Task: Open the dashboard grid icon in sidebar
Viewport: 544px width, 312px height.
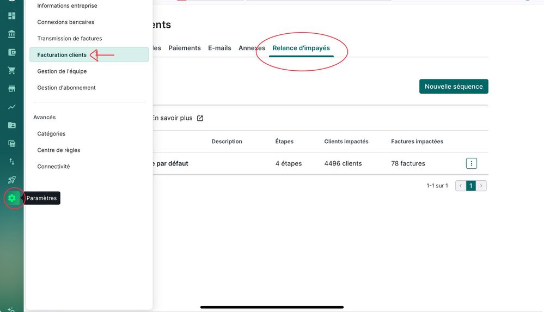Action: [11, 16]
